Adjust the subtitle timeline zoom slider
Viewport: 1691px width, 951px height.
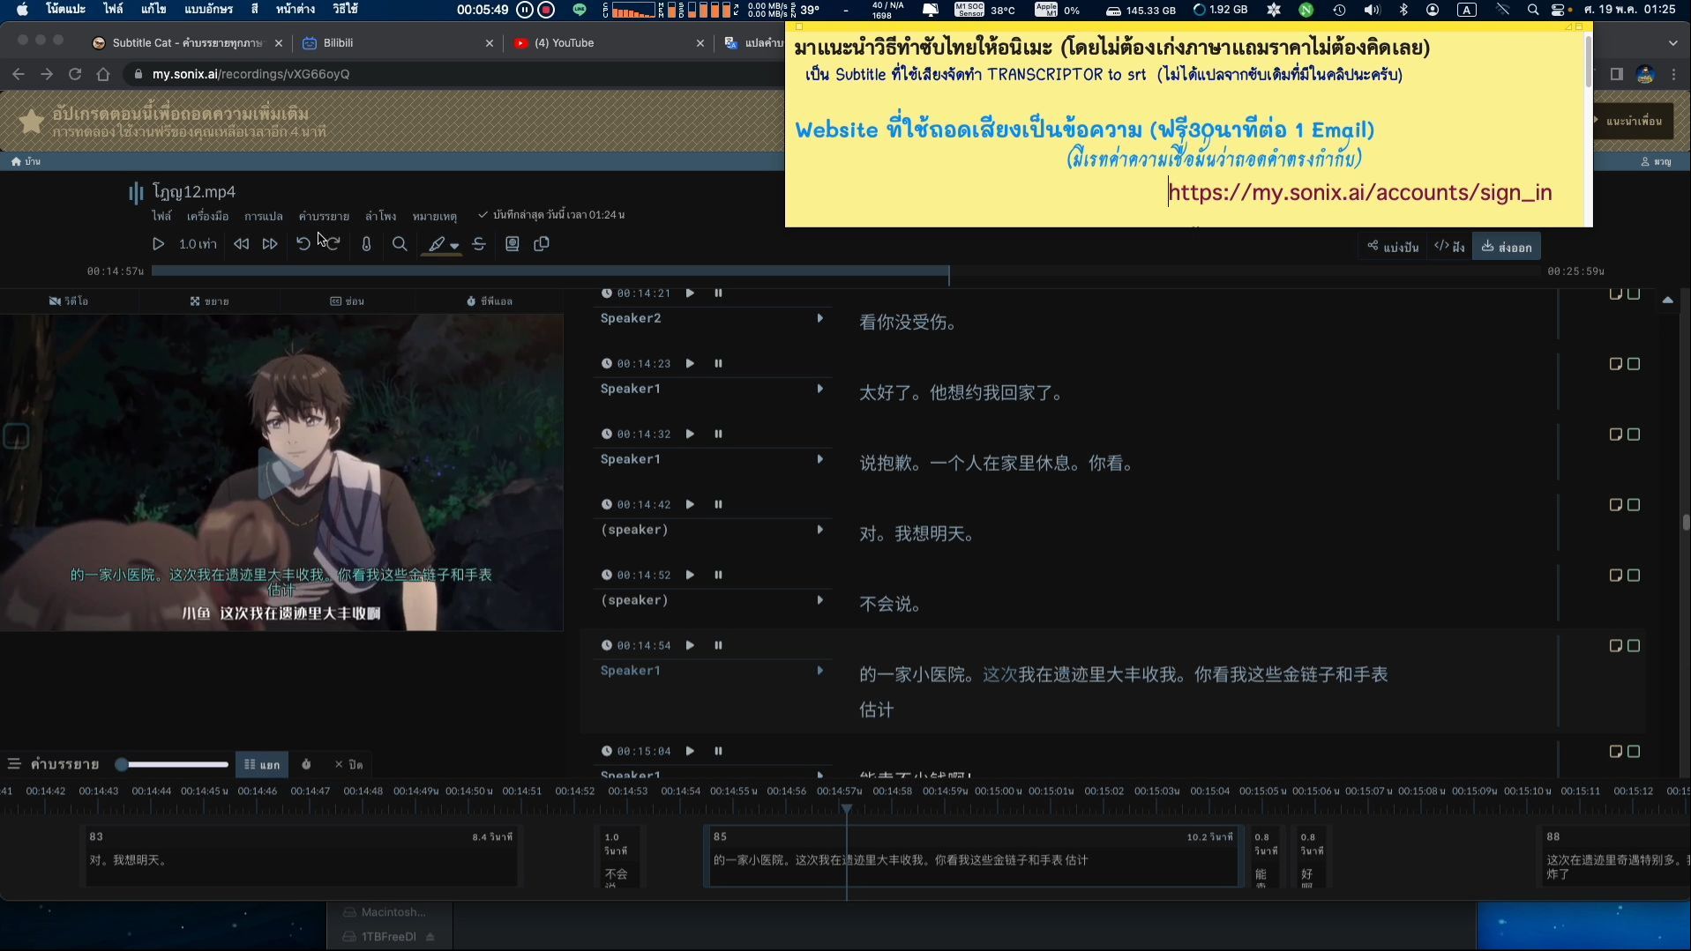[173, 764]
